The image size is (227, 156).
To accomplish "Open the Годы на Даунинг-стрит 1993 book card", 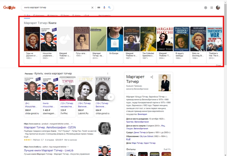I will (32, 45).
